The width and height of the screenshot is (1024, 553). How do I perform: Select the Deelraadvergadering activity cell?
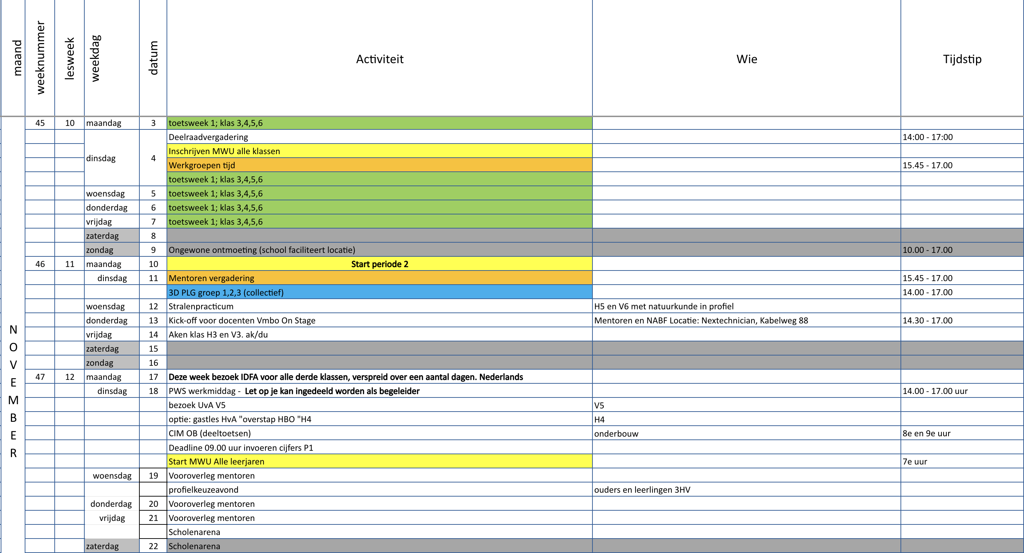pyautogui.click(x=379, y=136)
